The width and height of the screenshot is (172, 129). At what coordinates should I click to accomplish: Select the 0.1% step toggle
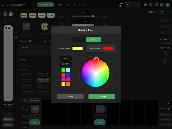tap(155, 12)
